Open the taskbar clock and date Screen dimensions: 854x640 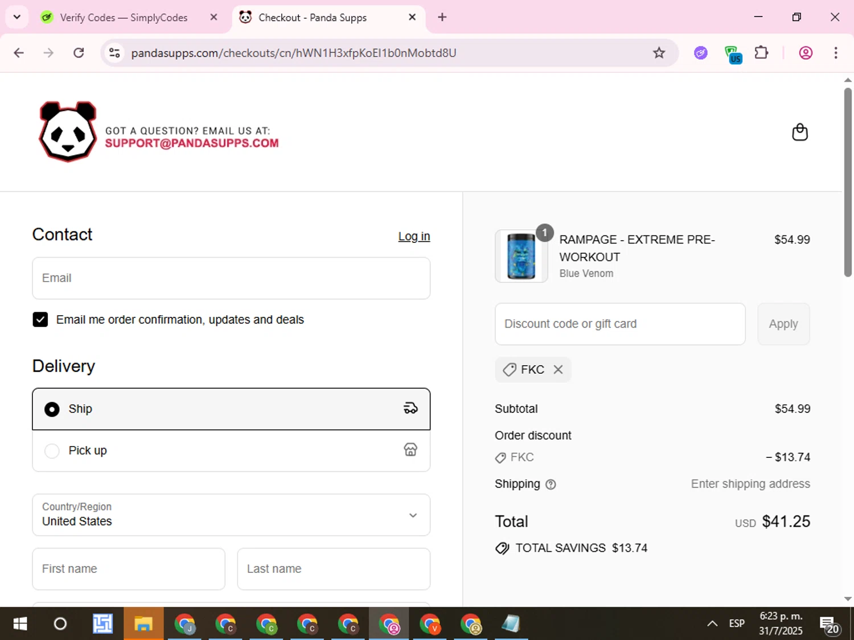(x=781, y=624)
